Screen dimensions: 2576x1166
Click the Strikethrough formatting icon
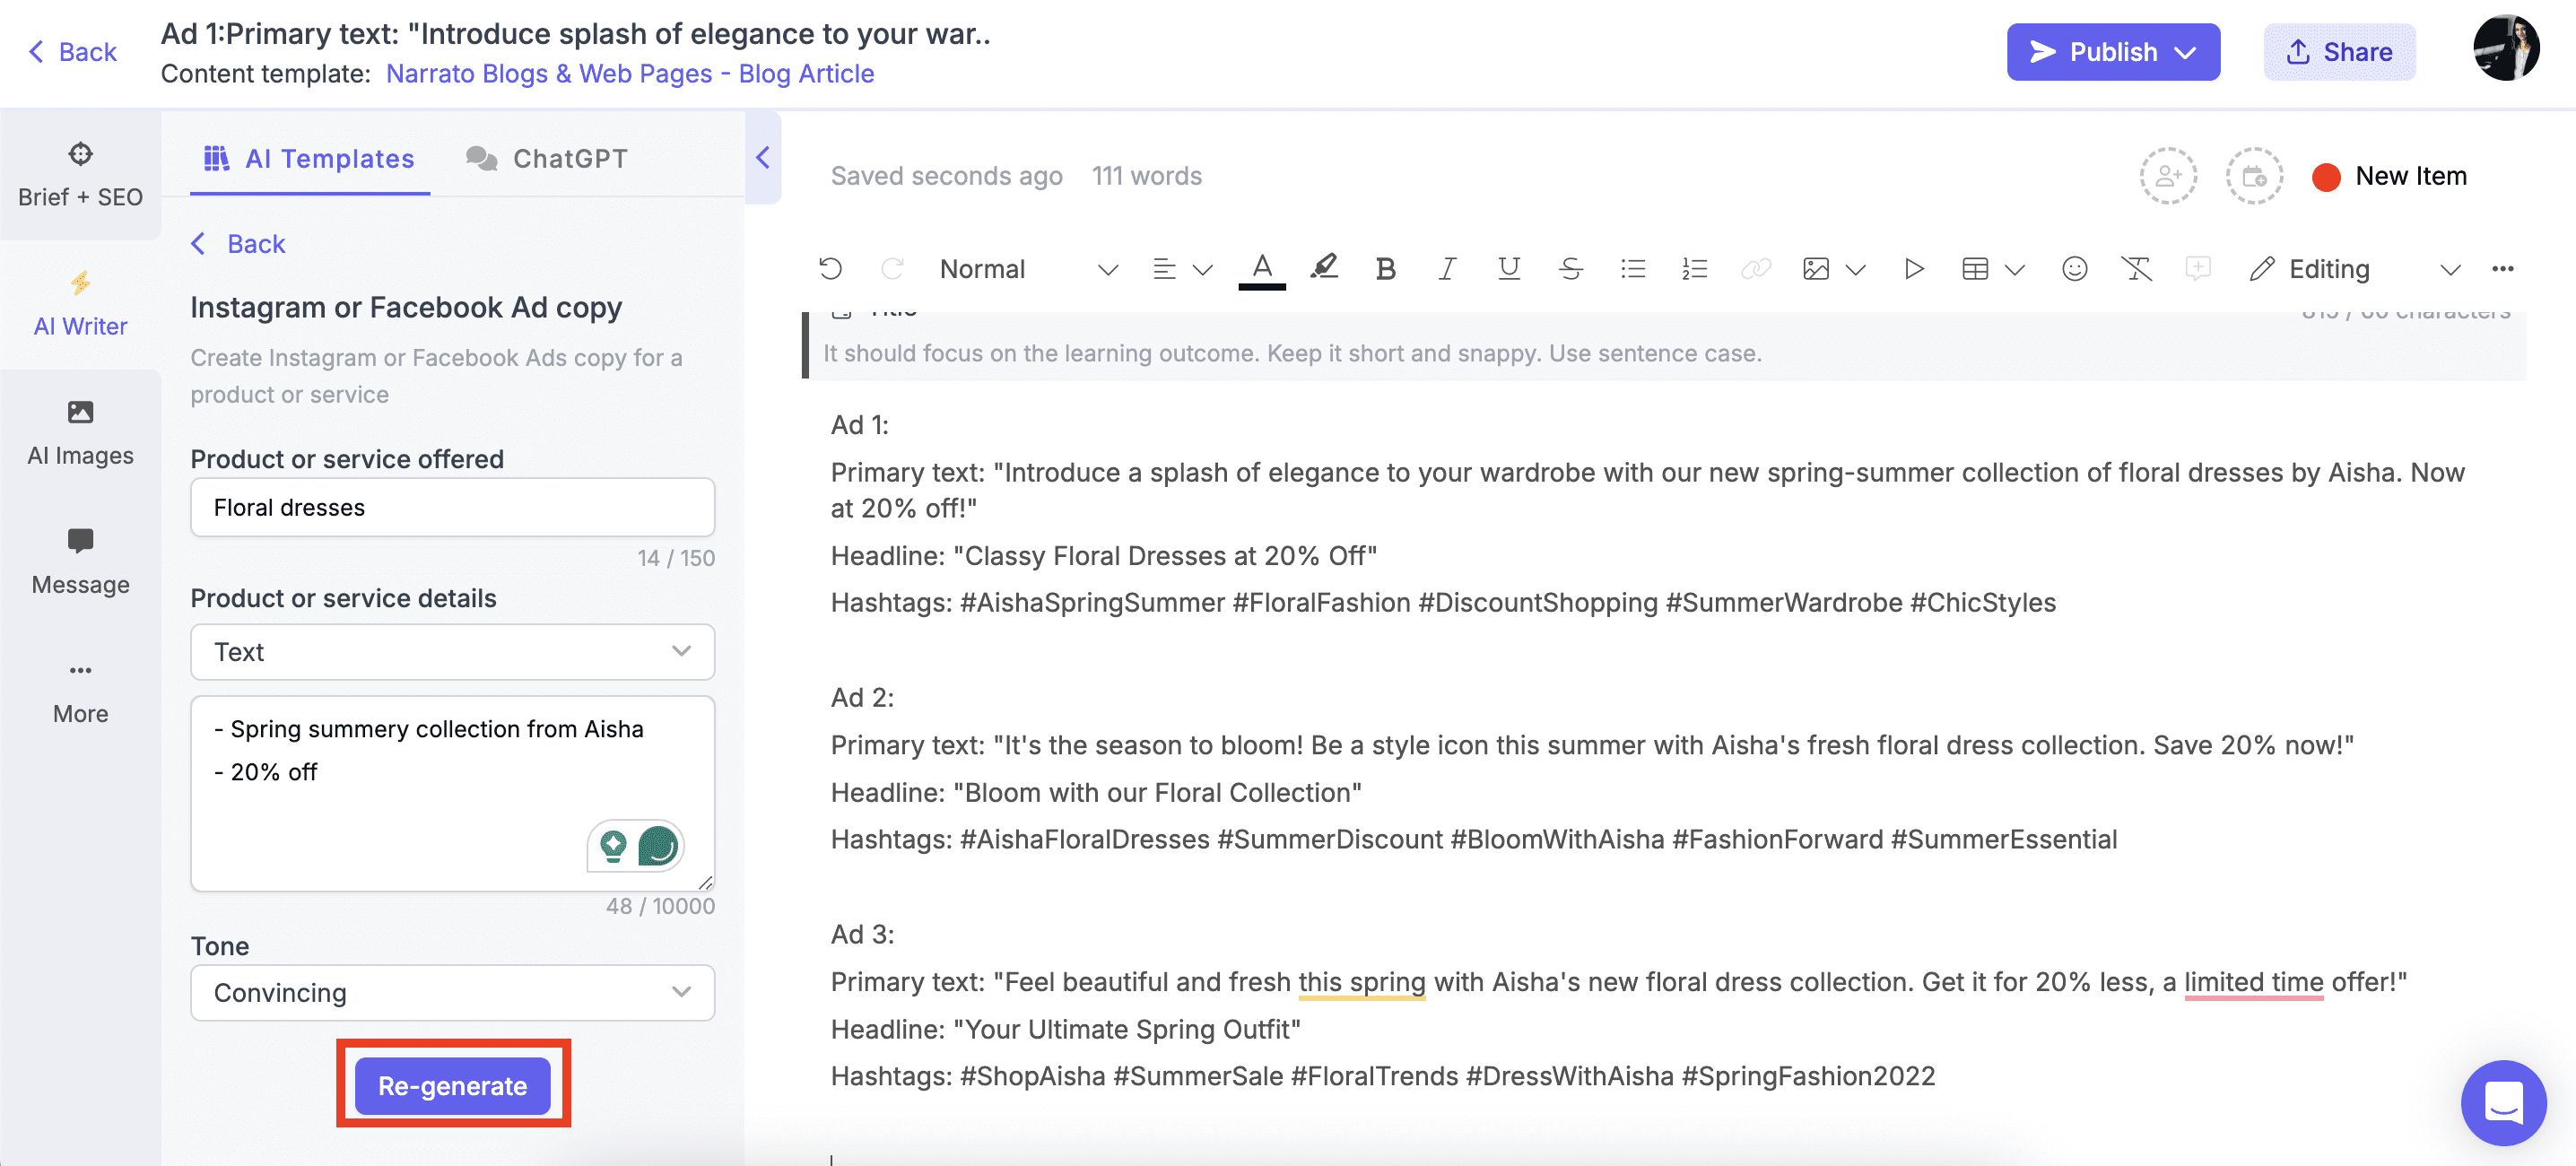click(1569, 266)
